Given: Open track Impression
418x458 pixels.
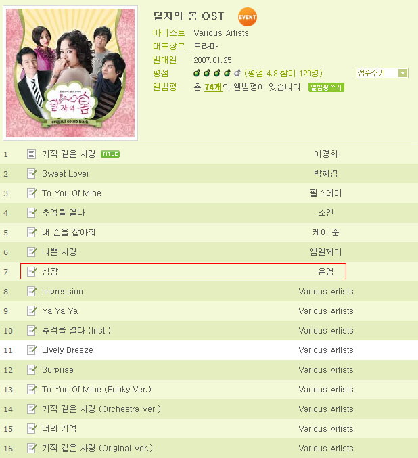Looking at the screenshot, I should click(x=62, y=291).
